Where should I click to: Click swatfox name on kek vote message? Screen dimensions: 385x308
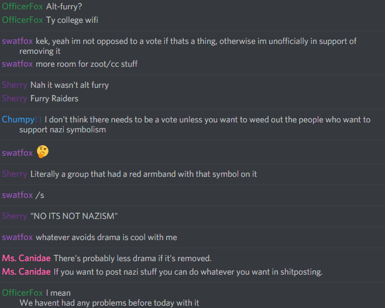pos(17,41)
